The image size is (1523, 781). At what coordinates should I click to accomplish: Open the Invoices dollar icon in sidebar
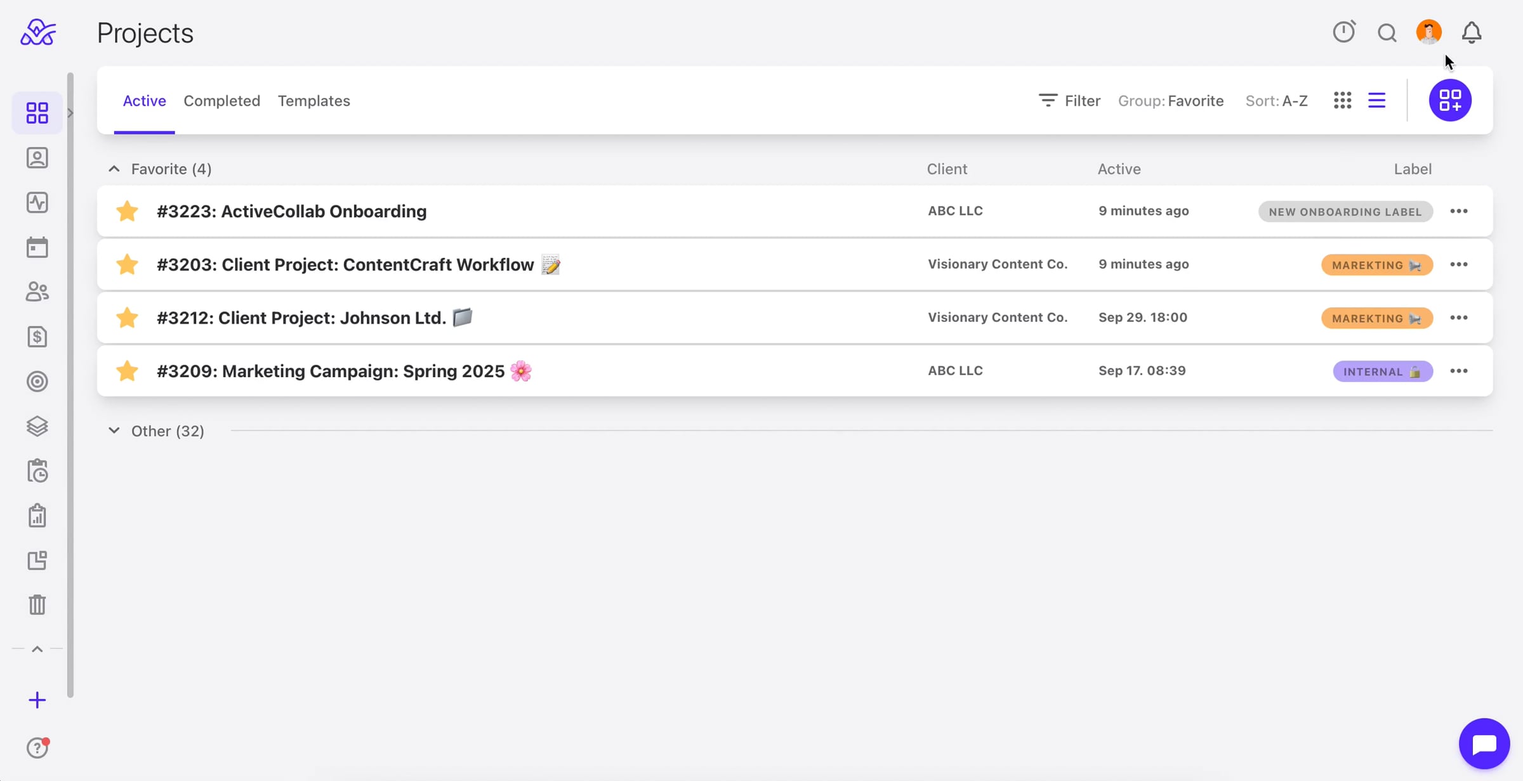tap(37, 337)
